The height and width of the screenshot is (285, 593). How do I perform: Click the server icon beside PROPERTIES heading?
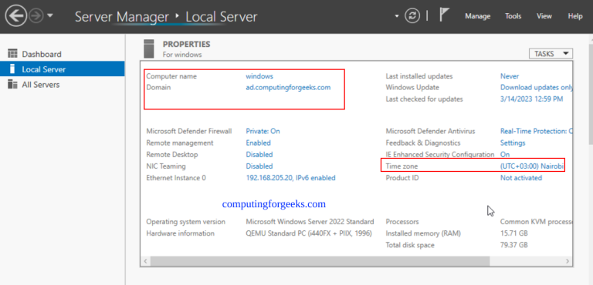(x=149, y=49)
